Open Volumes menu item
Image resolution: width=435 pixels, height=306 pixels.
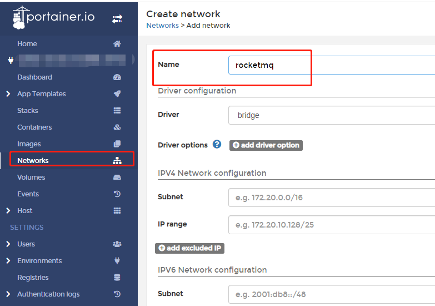click(x=31, y=177)
